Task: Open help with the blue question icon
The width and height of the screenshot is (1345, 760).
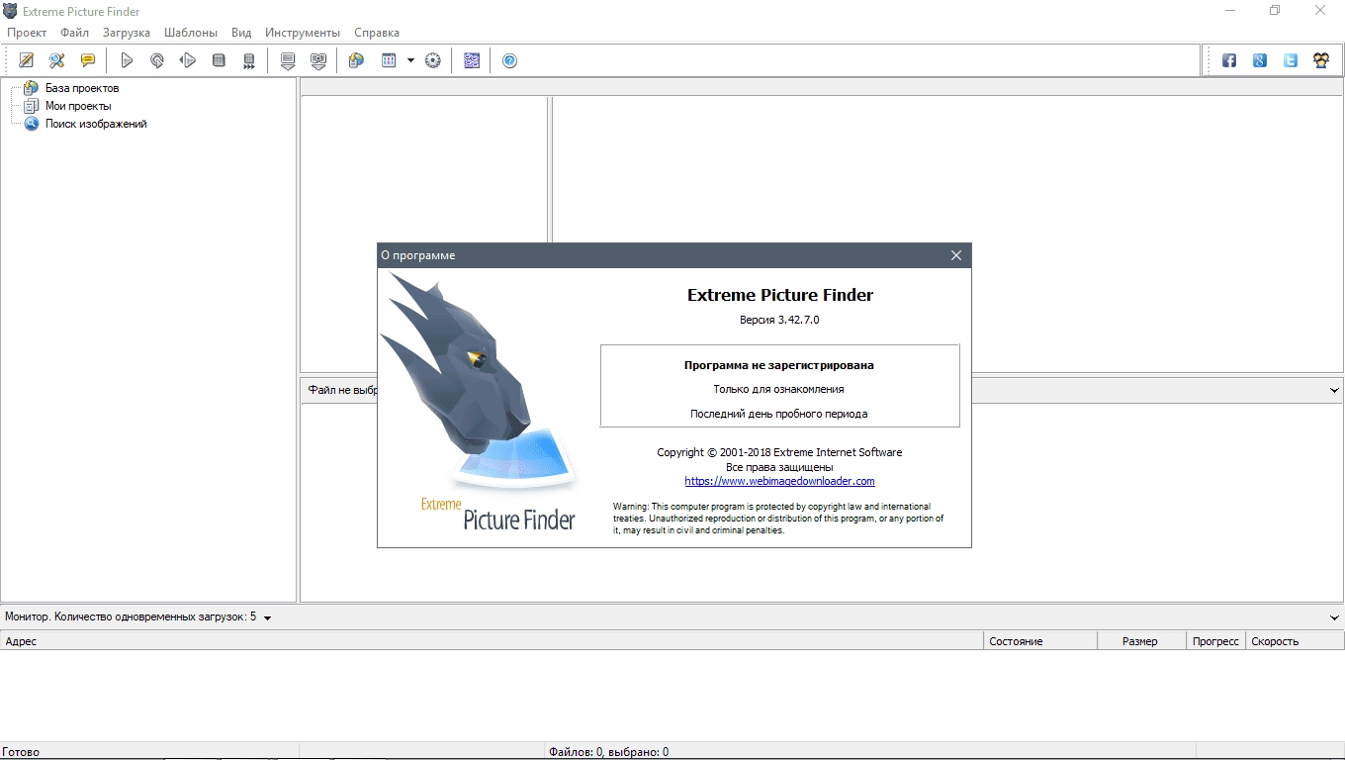Action: pyautogui.click(x=510, y=60)
